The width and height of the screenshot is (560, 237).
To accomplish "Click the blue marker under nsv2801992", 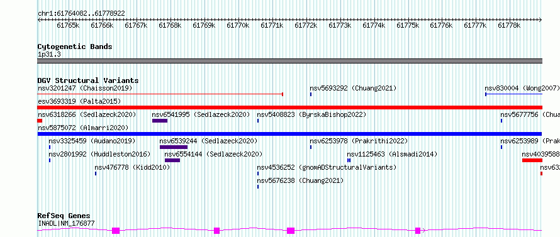I will pyautogui.click(x=50, y=160).
